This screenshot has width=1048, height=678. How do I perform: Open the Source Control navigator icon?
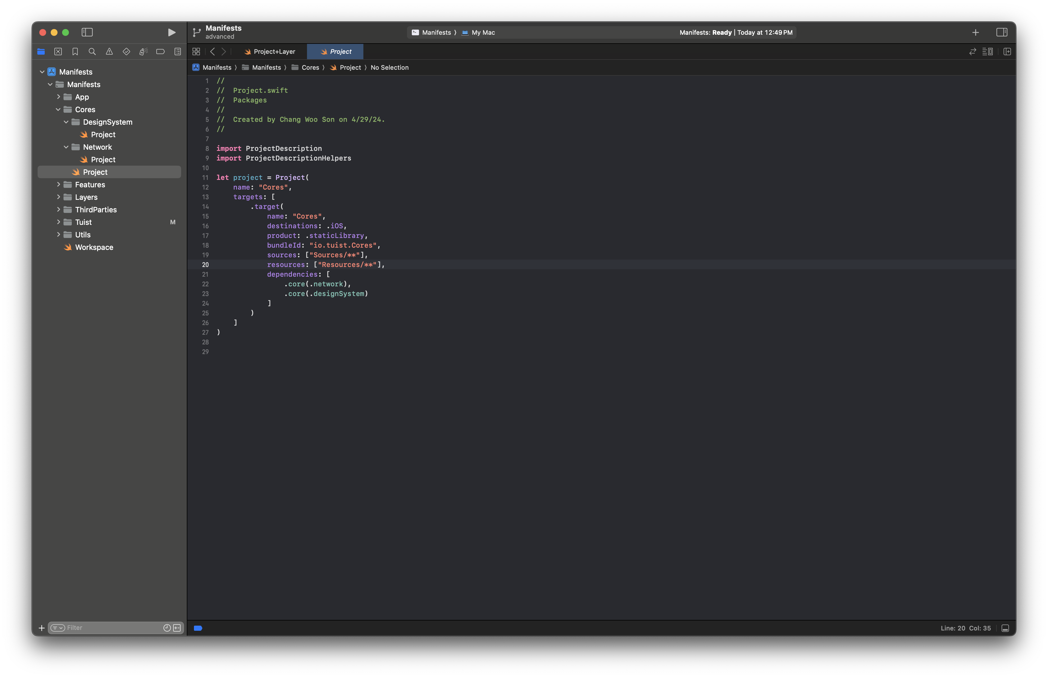pyautogui.click(x=58, y=52)
